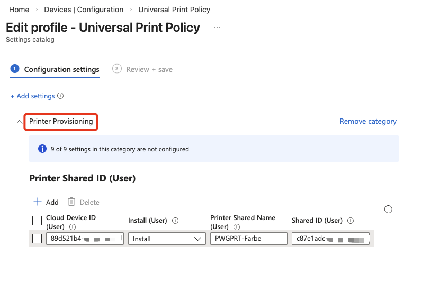Click the Remove category link

pos(368,121)
